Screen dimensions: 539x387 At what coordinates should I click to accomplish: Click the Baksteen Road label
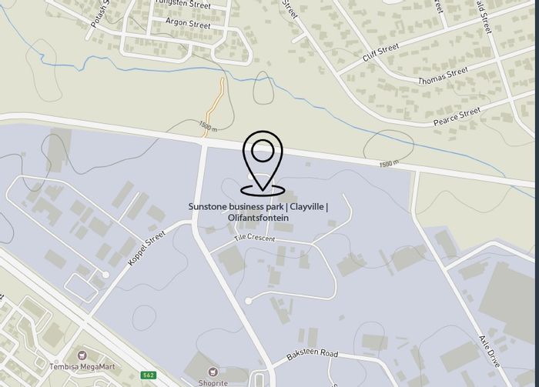click(313, 354)
